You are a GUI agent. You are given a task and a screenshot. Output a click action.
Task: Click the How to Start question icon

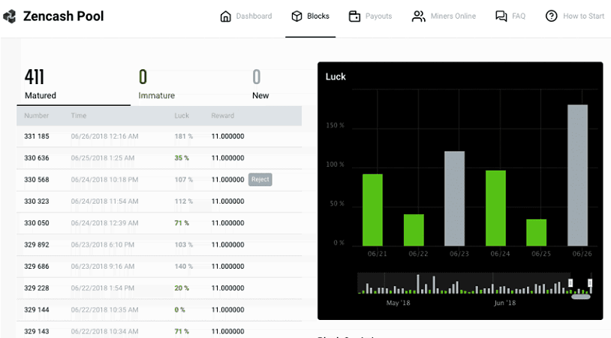click(x=552, y=17)
